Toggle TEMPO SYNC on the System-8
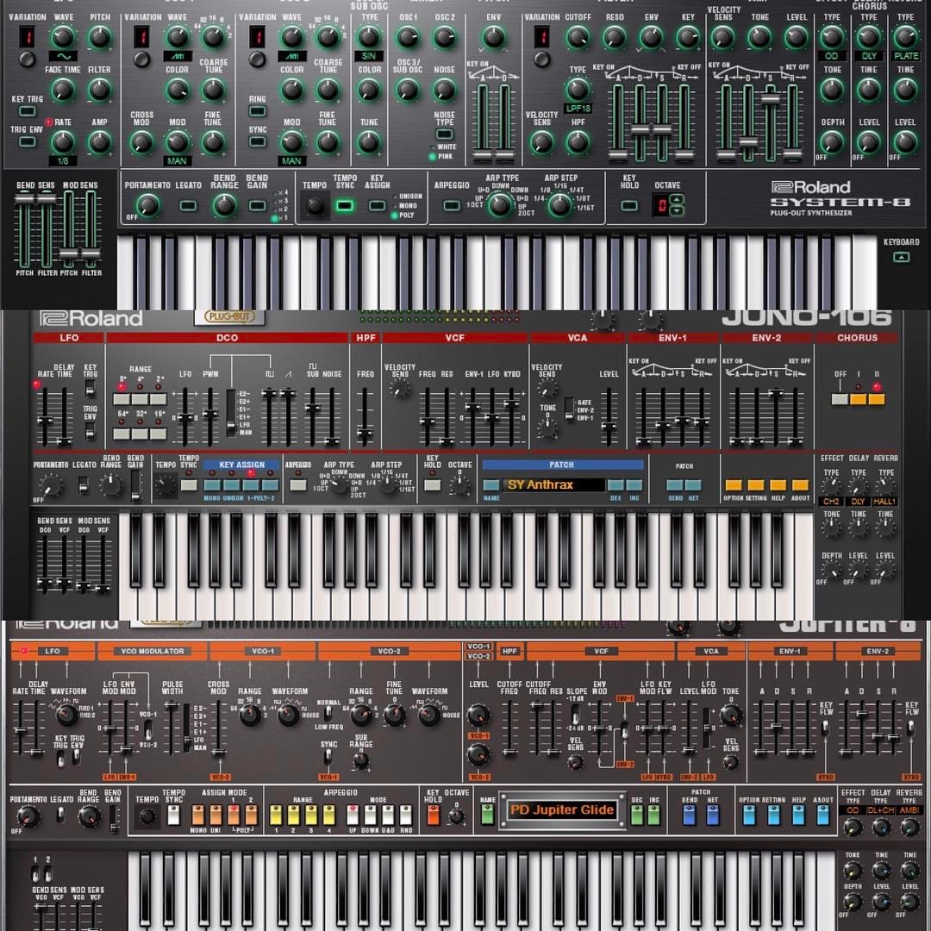This screenshot has width=931, height=931. point(345,205)
